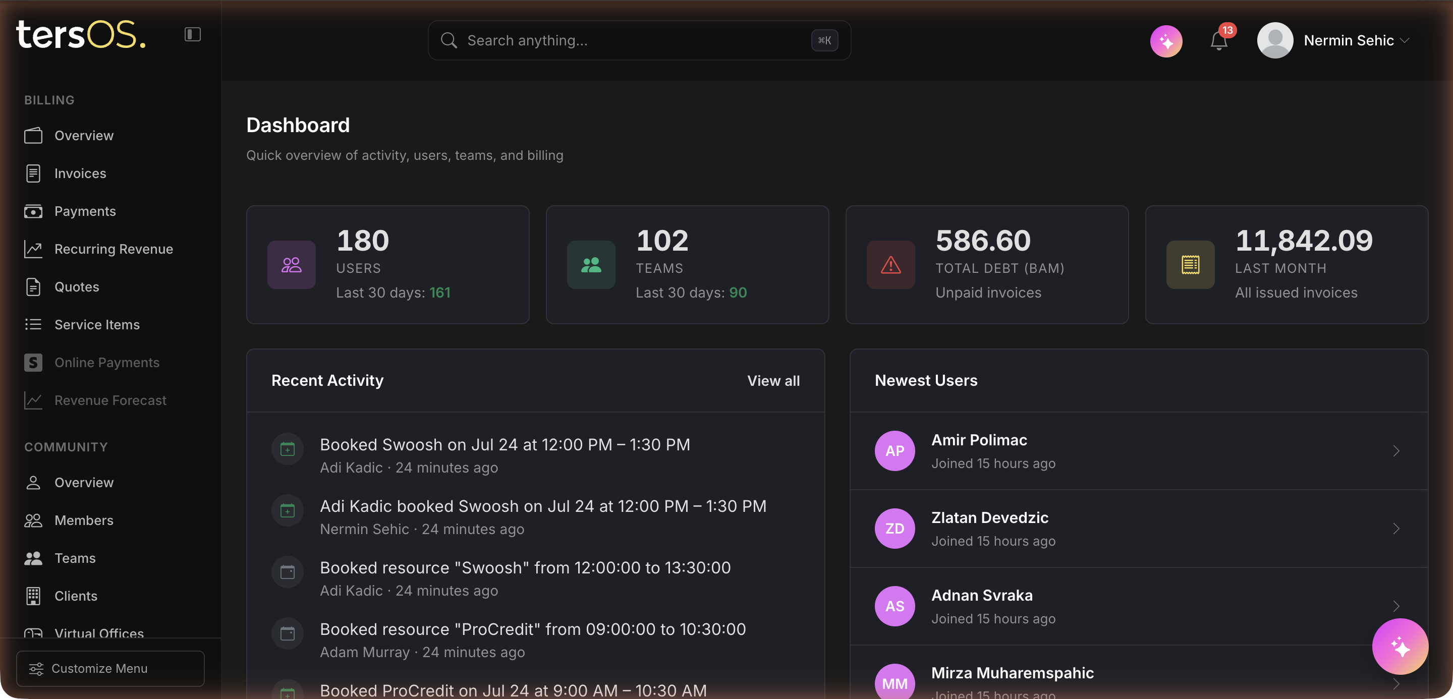
Task: Open Service Items list
Action: click(97, 324)
